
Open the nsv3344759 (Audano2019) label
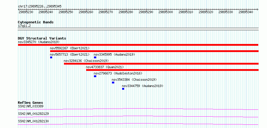click(x=142, y=86)
